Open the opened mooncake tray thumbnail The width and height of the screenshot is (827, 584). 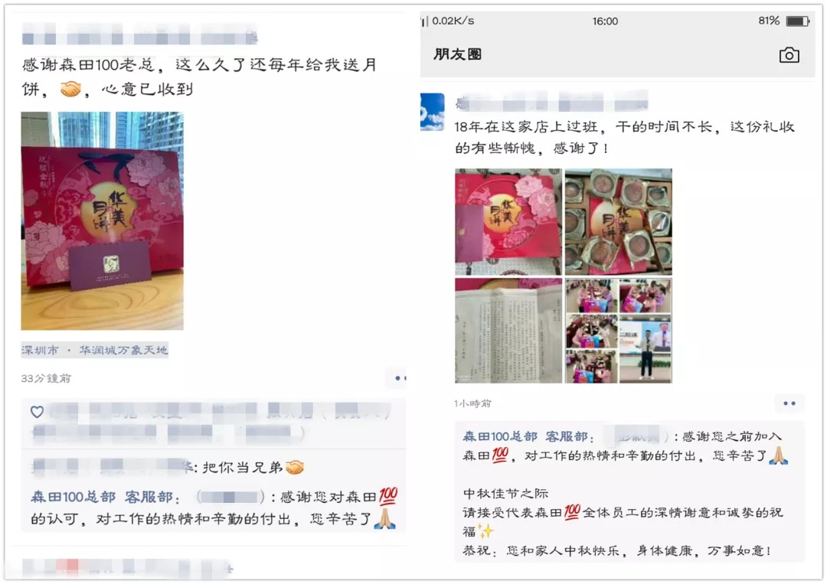coord(618,222)
